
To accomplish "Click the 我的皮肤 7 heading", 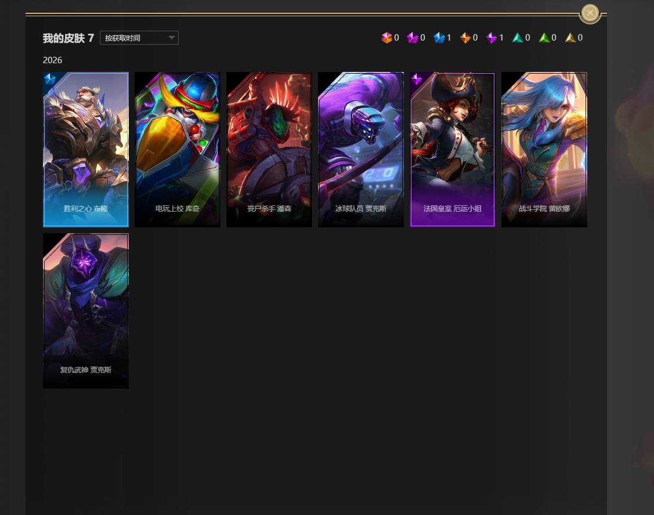I will [68, 38].
